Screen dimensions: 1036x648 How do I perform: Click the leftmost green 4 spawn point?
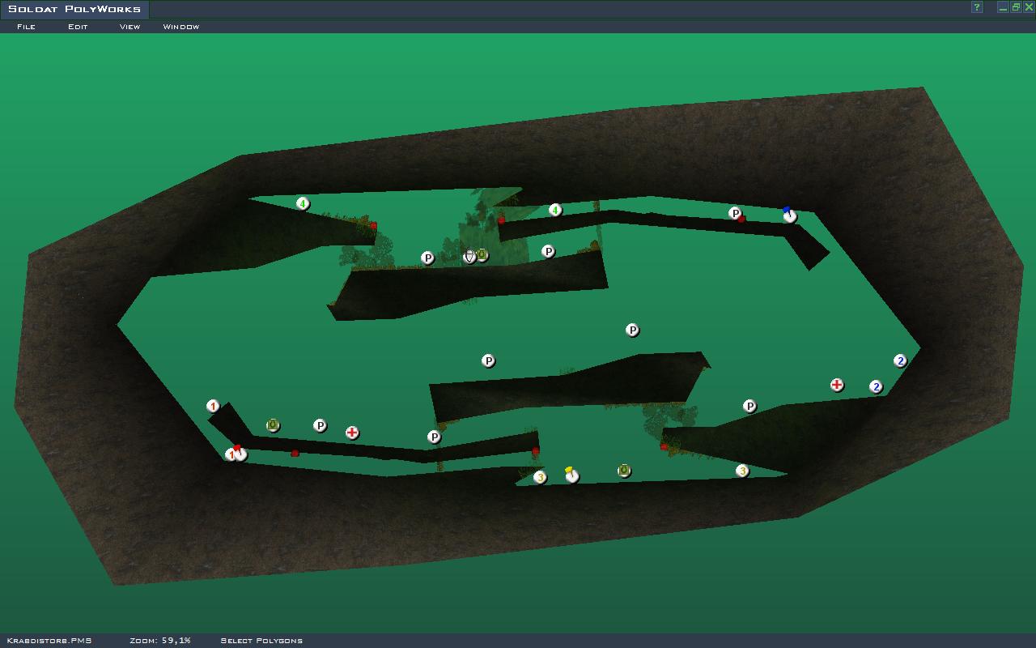tap(303, 203)
